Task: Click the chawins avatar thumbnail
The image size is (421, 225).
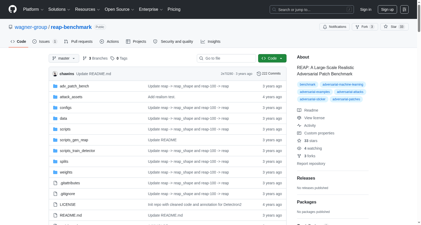Action: pos(55,74)
